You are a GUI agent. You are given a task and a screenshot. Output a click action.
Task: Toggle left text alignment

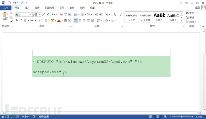76,20
